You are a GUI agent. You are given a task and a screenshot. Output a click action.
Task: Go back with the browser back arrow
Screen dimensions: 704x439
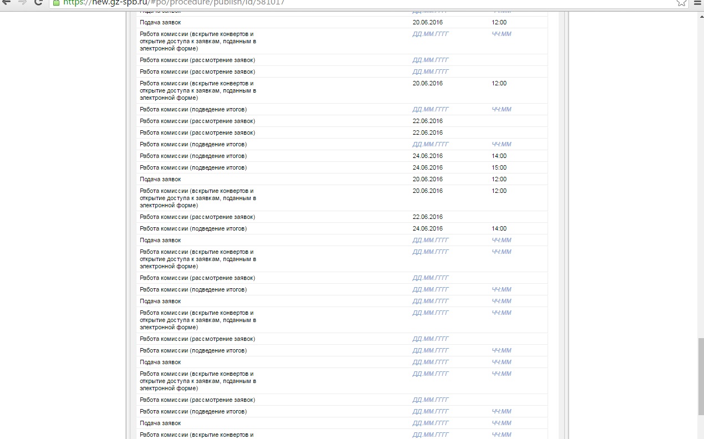7,2
